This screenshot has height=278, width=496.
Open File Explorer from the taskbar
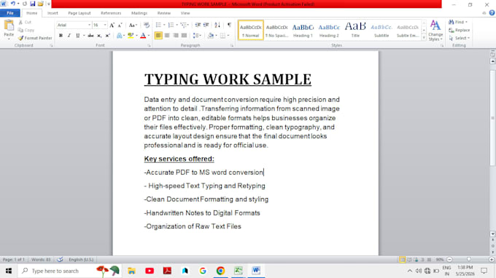click(x=131, y=271)
